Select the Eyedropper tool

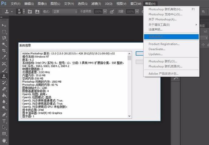[x=4, y=57]
